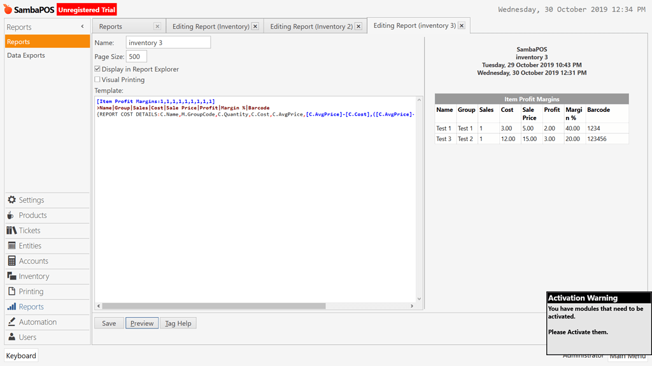Screen dimensions: 652x366
Task: Click the report Name input field
Action: tap(167, 42)
